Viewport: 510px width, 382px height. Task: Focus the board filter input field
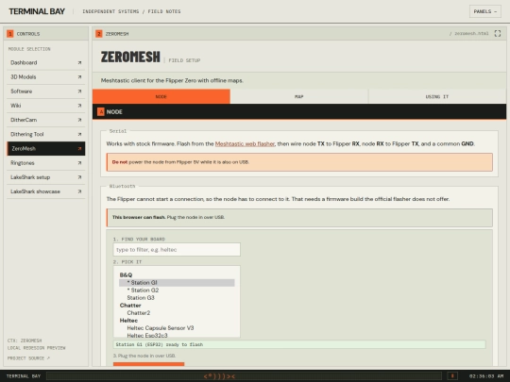tap(177, 249)
